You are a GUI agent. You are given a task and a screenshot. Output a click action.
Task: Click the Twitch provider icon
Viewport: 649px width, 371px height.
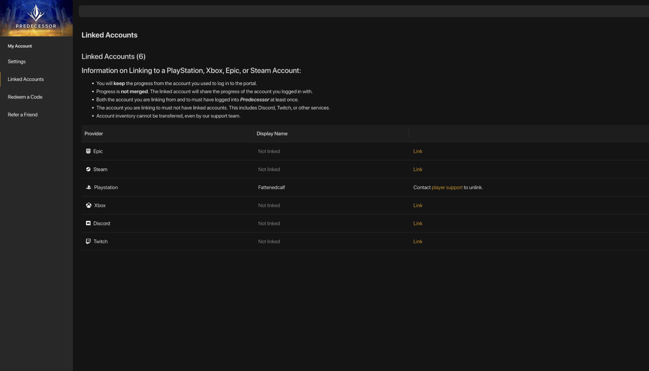tap(88, 241)
